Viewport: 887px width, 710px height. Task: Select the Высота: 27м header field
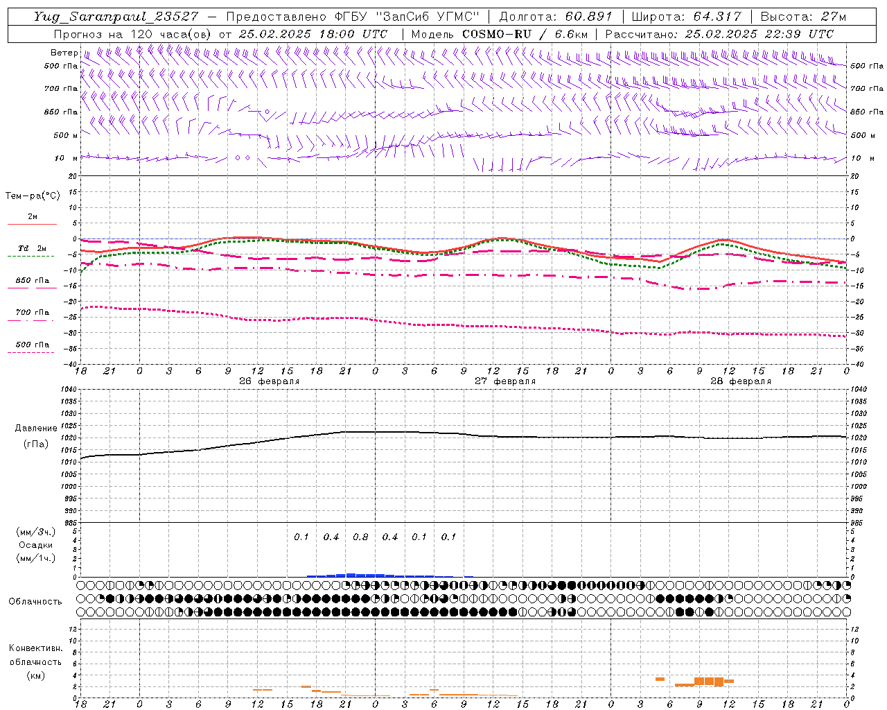click(804, 17)
